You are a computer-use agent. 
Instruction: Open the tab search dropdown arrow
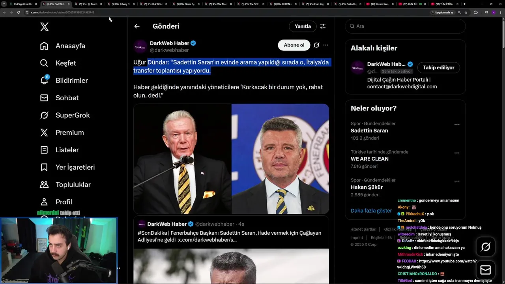tap(4, 4)
